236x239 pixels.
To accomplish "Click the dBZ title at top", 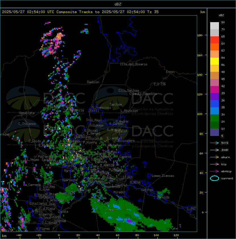I will click(x=118, y=4).
